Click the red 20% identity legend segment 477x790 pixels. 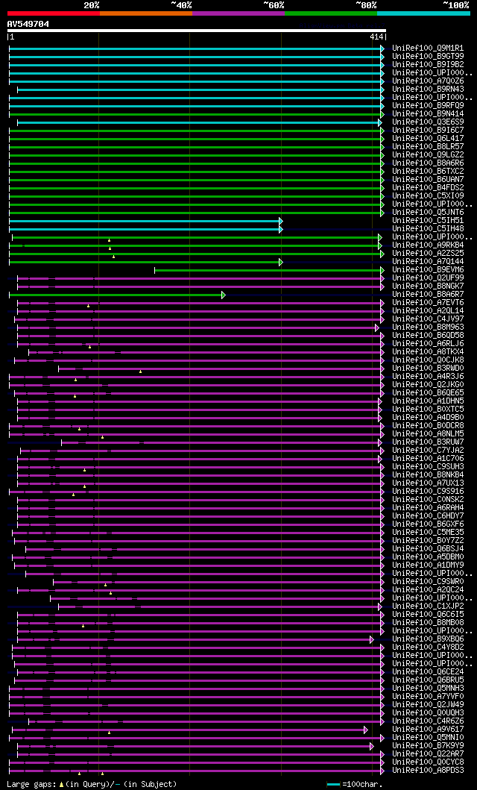click(54, 13)
